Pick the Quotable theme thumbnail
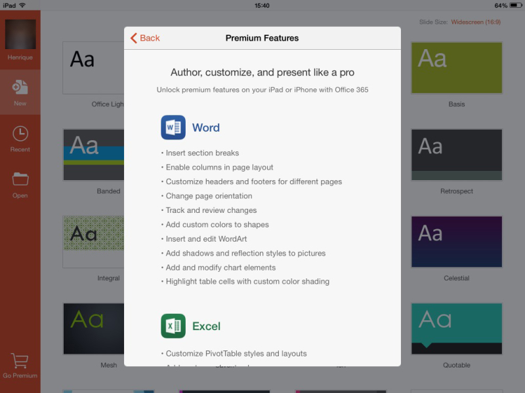Viewport: 525px width, 393px height. click(x=457, y=329)
